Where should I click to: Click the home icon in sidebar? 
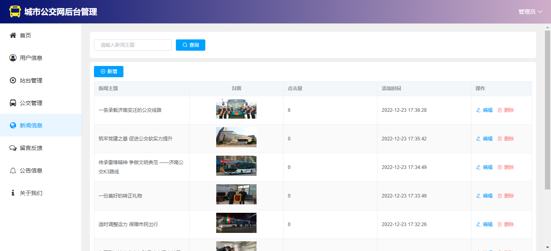point(13,35)
